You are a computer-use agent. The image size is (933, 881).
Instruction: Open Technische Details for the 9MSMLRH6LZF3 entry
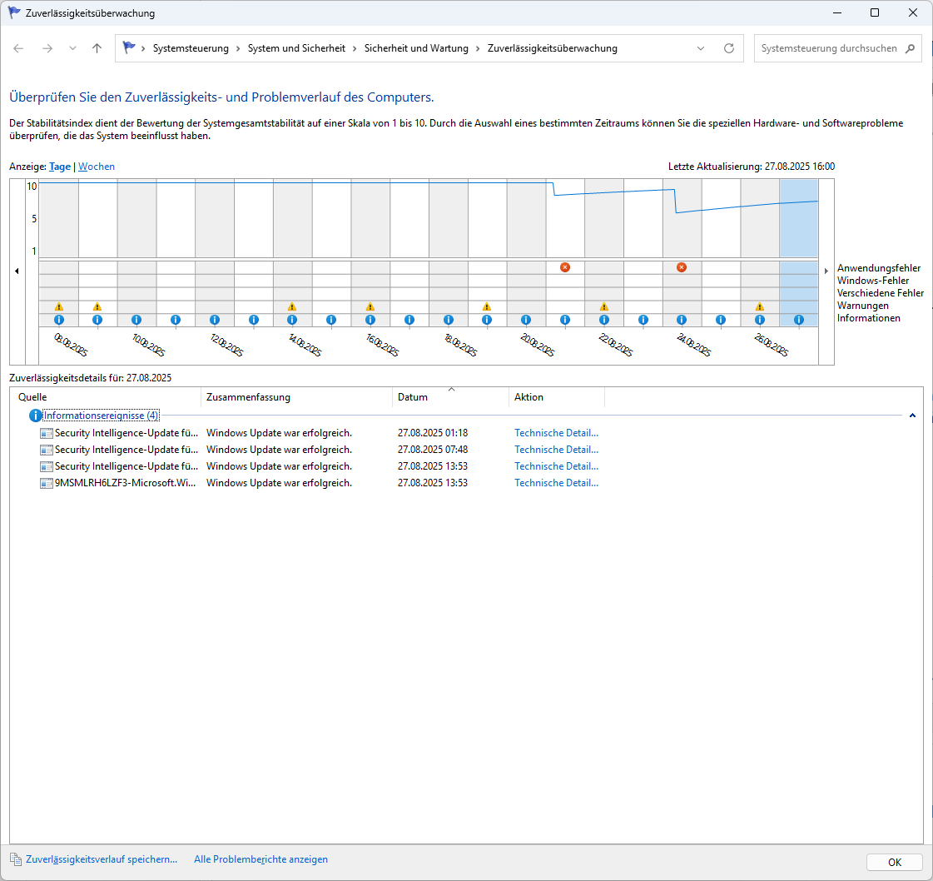(x=556, y=483)
